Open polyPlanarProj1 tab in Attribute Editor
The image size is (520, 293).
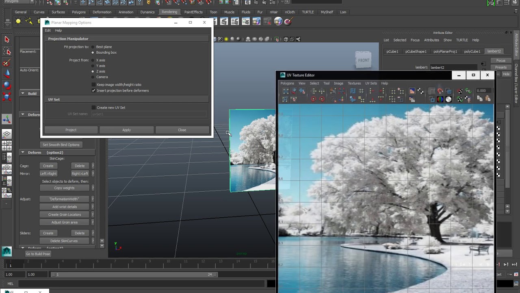[445, 51]
